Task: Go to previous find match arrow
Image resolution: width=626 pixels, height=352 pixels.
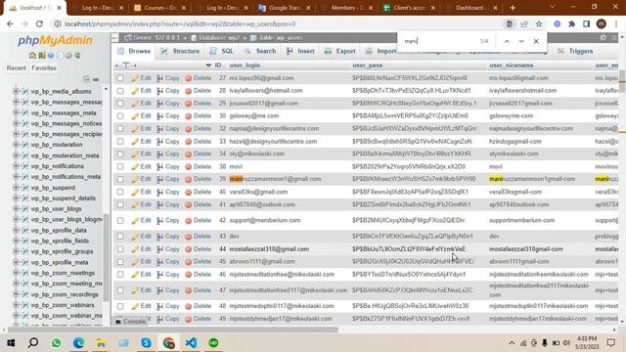Action: pos(507,41)
